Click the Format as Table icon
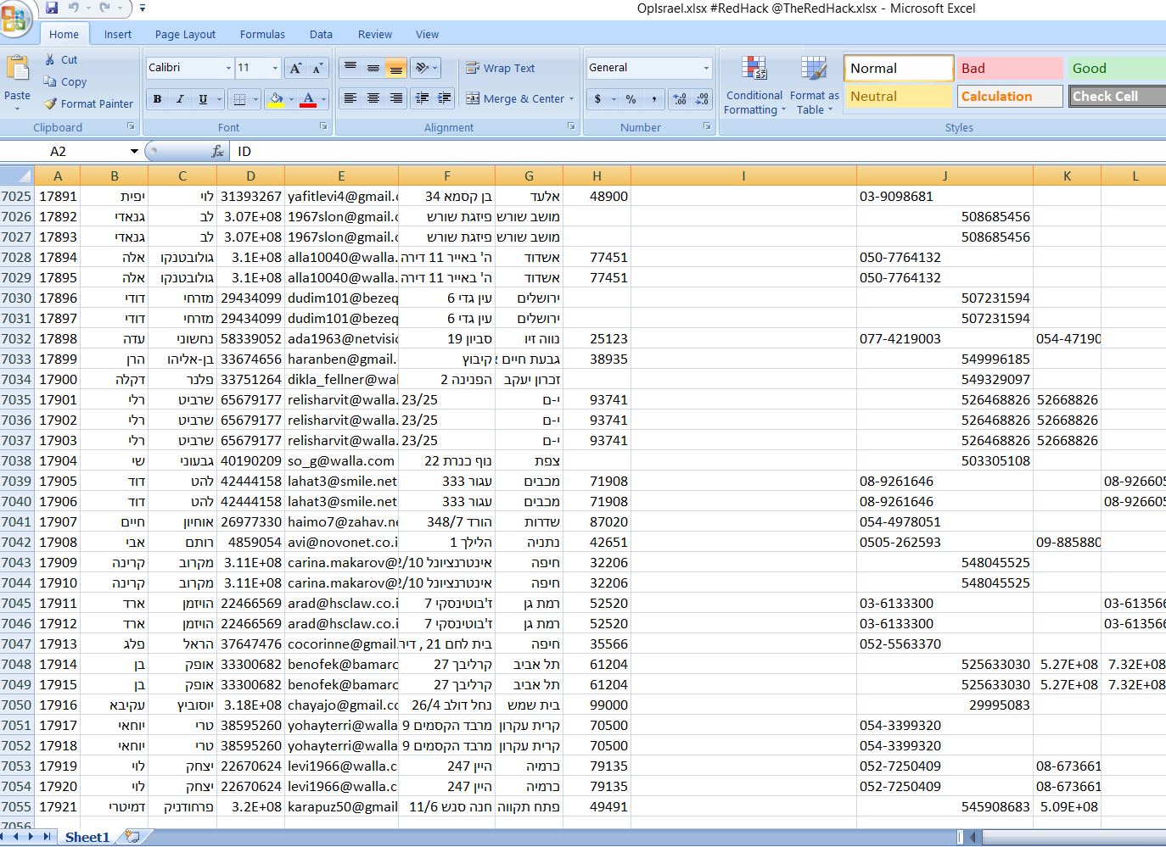Image resolution: width=1166 pixels, height=847 pixels. pos(813,70)
